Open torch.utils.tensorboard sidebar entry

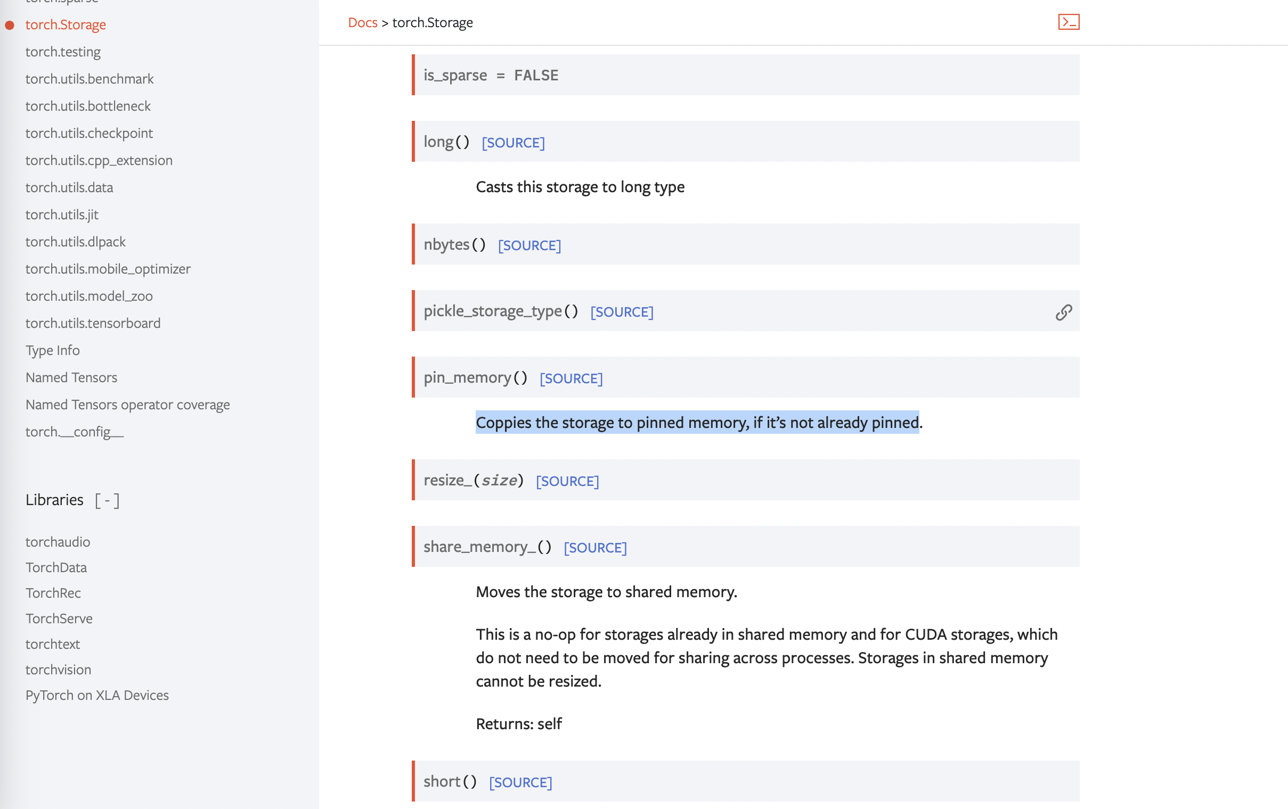93,323
